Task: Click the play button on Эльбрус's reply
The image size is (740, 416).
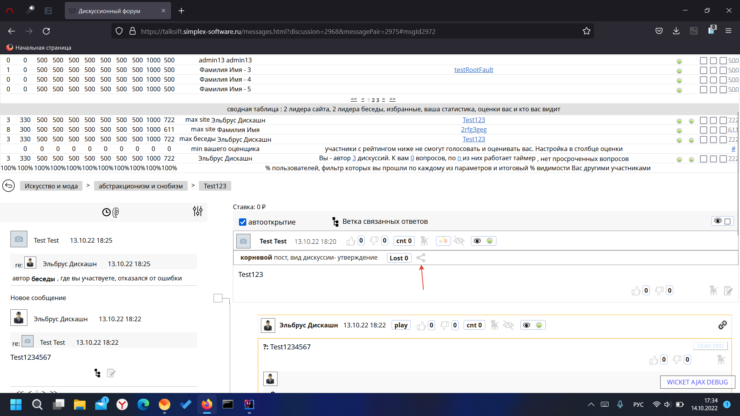Action: point(401,325)
